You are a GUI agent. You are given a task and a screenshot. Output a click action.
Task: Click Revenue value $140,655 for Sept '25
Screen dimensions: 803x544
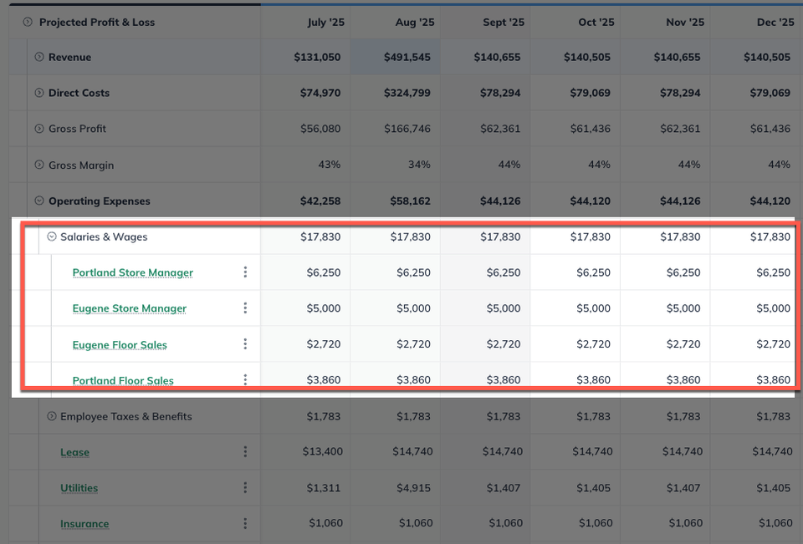click(497, 57)
